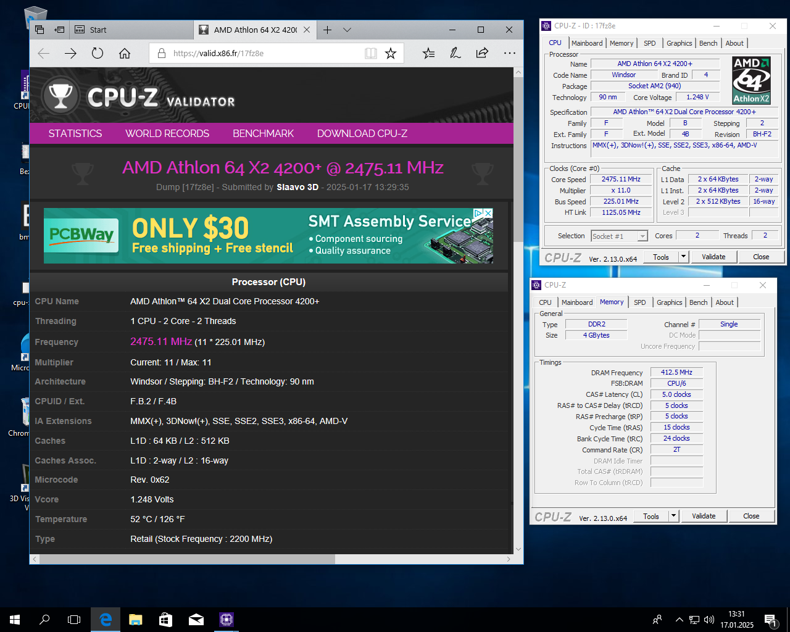790x632 pixels.
Task: Open World Records page
Action: (167, 133)
